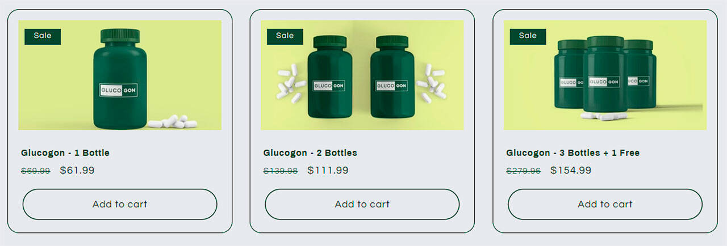Click the $111.99 sale price
Viewport: 727px width, 246px height.
click(328, 170)
